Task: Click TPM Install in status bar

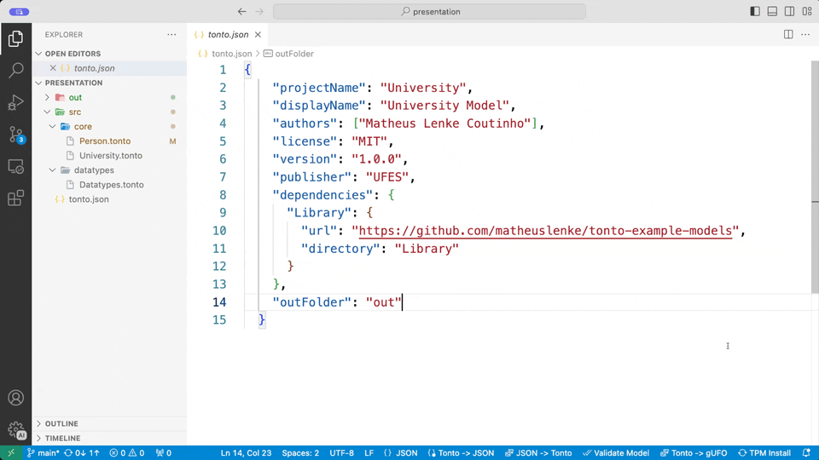Action: pos(764,452)
